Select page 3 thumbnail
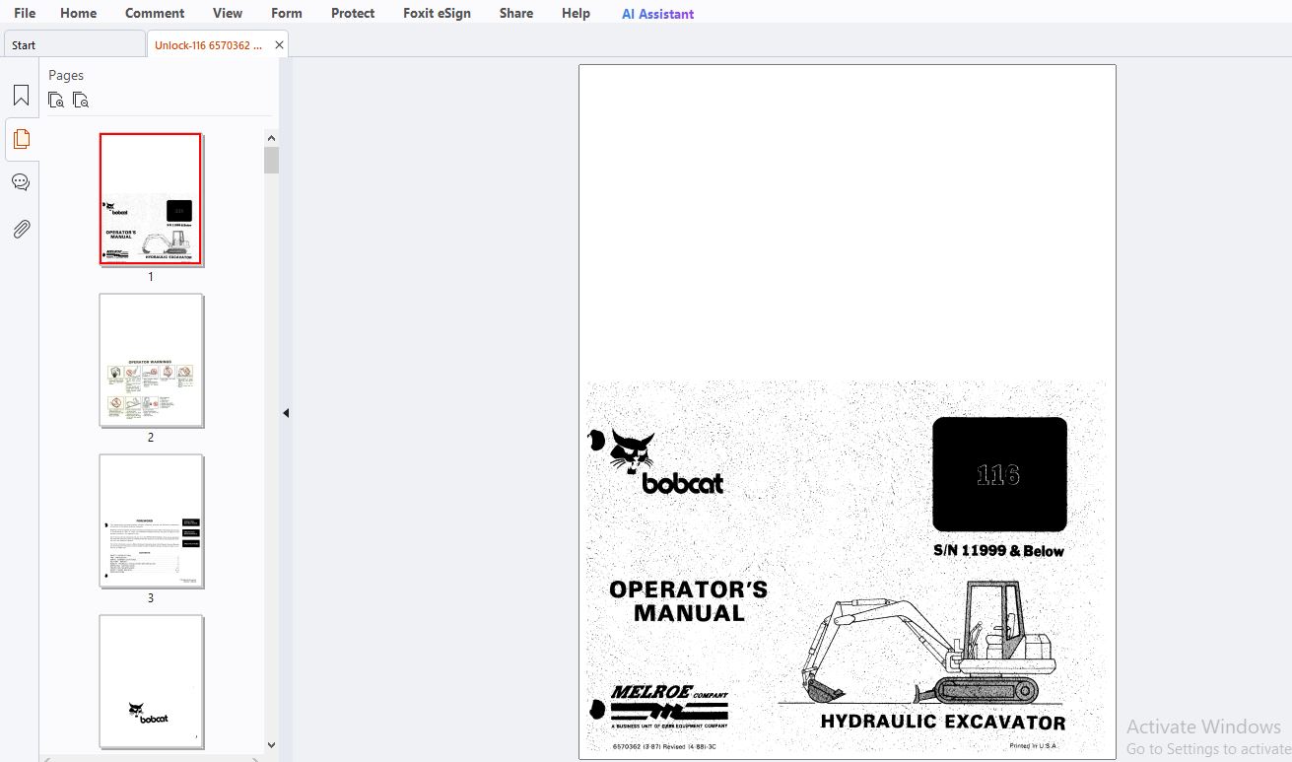Image resolution: width=1292 pixels, height=762 pixels. (151, 520)
